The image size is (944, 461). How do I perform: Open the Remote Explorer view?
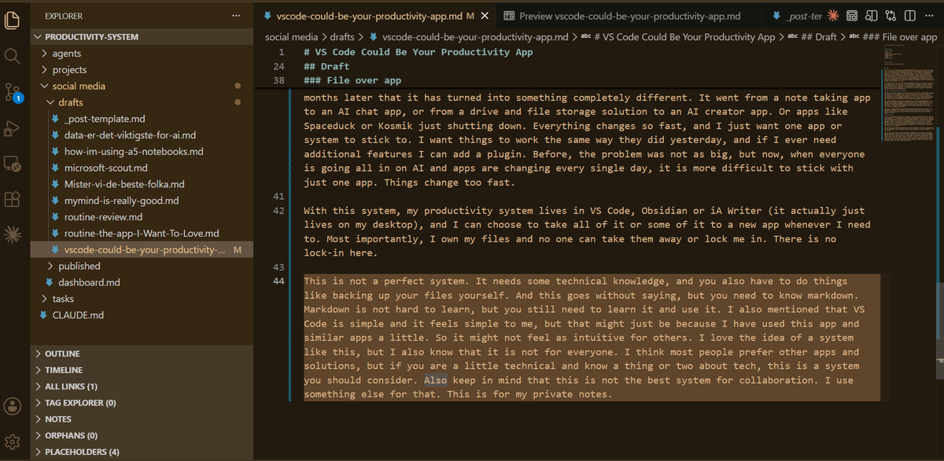(13, 164)
